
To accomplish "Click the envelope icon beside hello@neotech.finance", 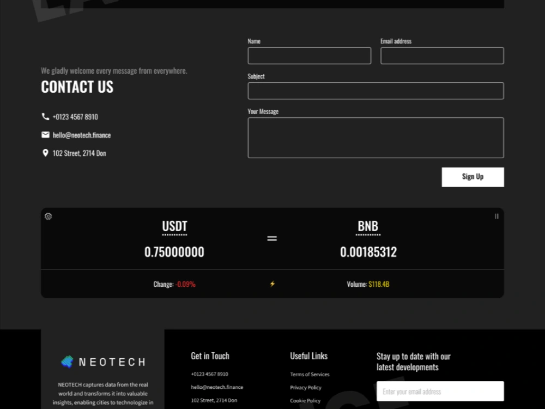I will tap(45, 135).
